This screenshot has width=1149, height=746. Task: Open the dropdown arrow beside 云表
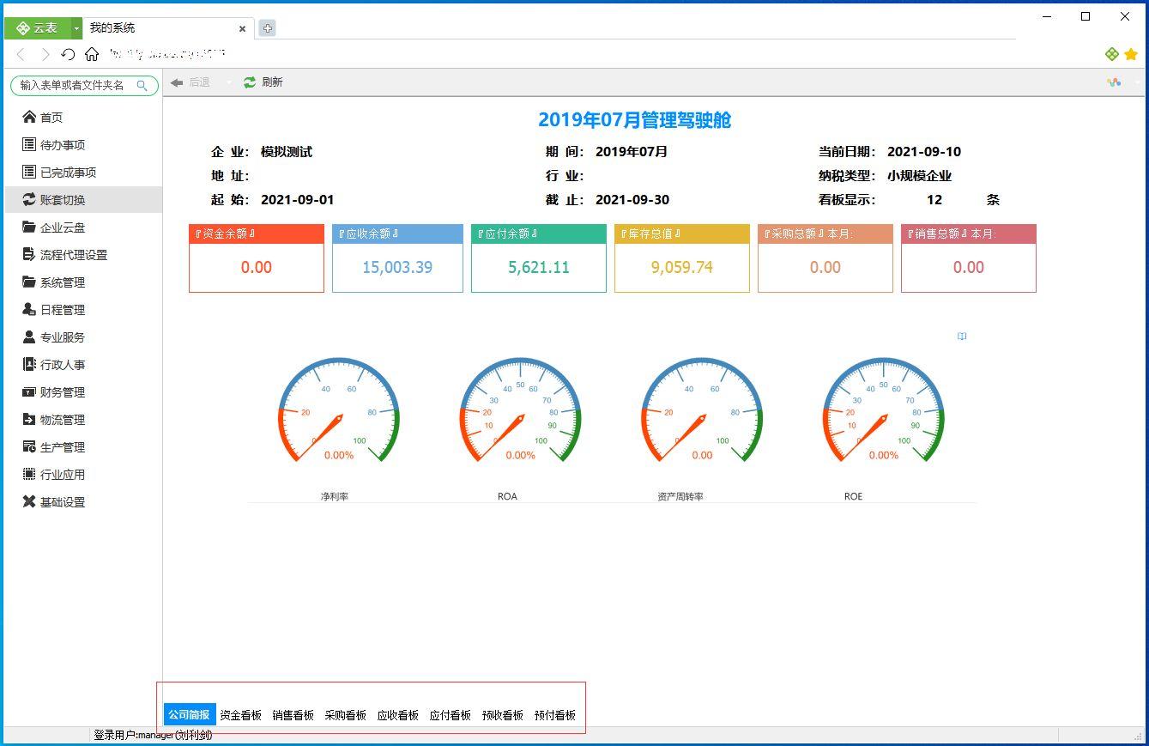click(x=76, y=28)
